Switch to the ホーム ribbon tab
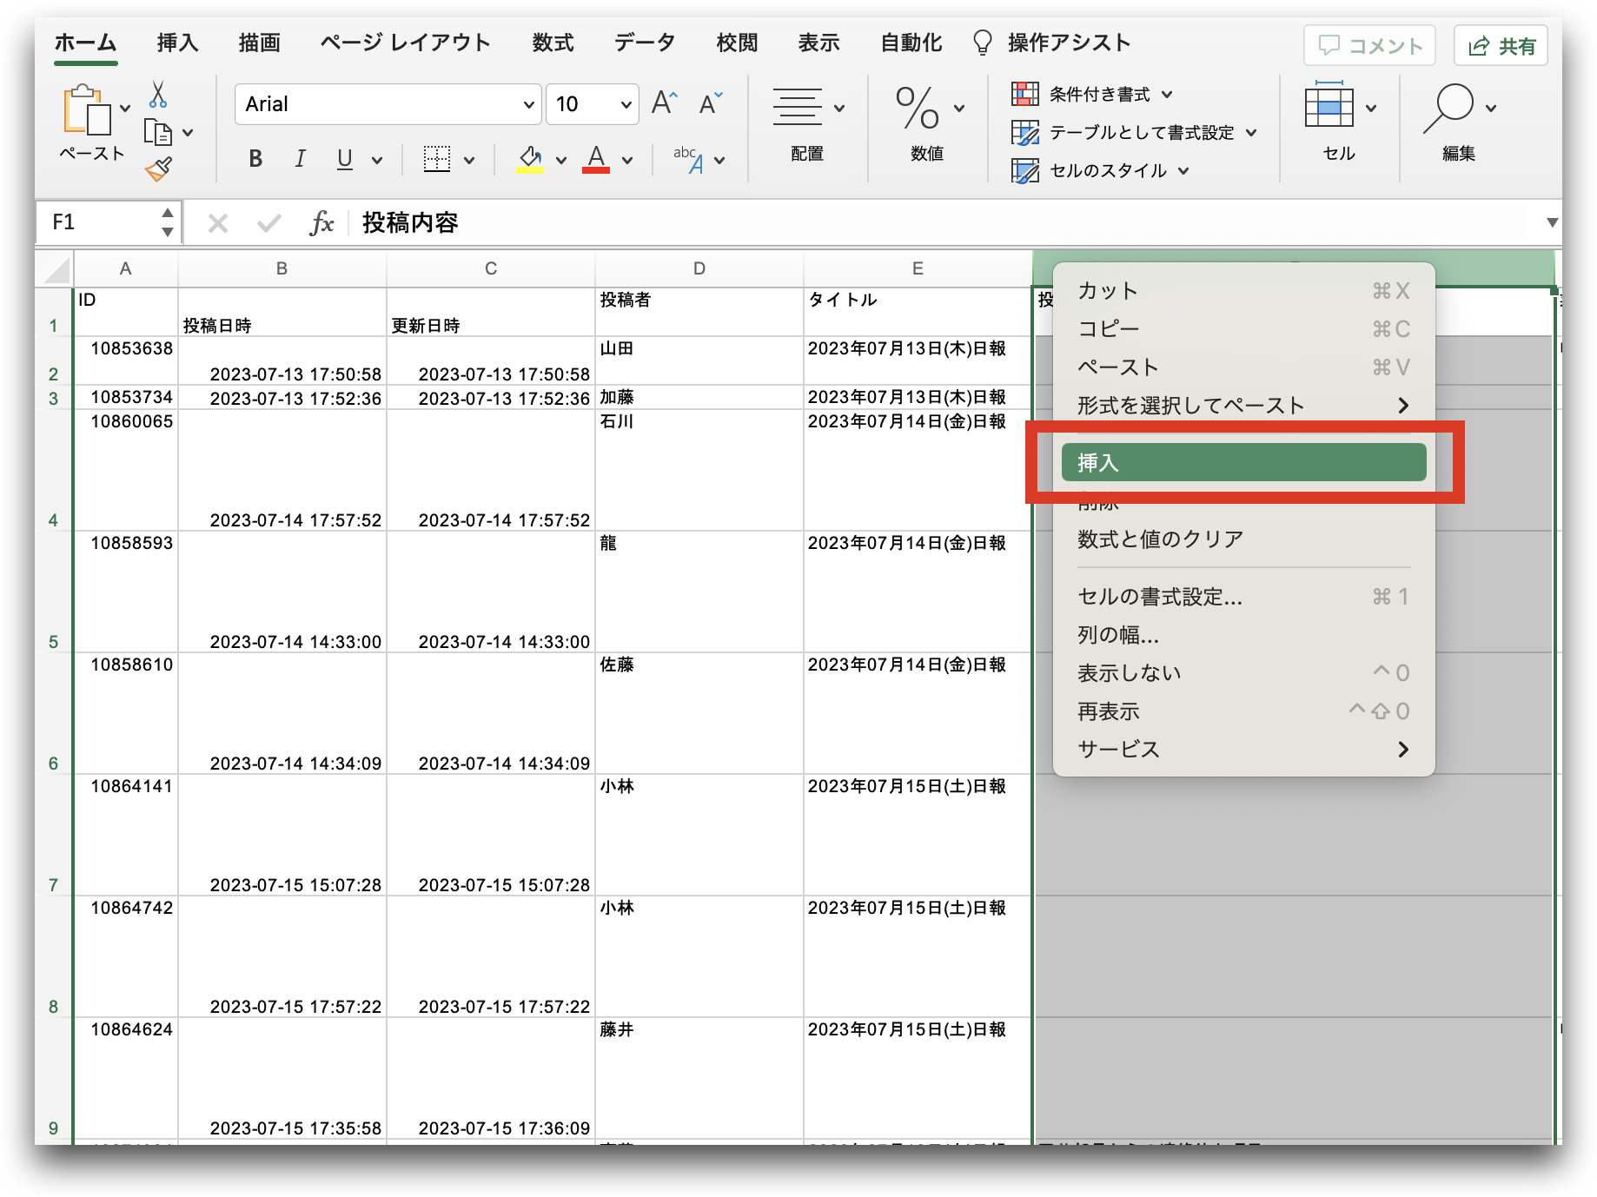Image resolution: width=1597 pixels, height=1197 pixels. click(x=85, y=43)
